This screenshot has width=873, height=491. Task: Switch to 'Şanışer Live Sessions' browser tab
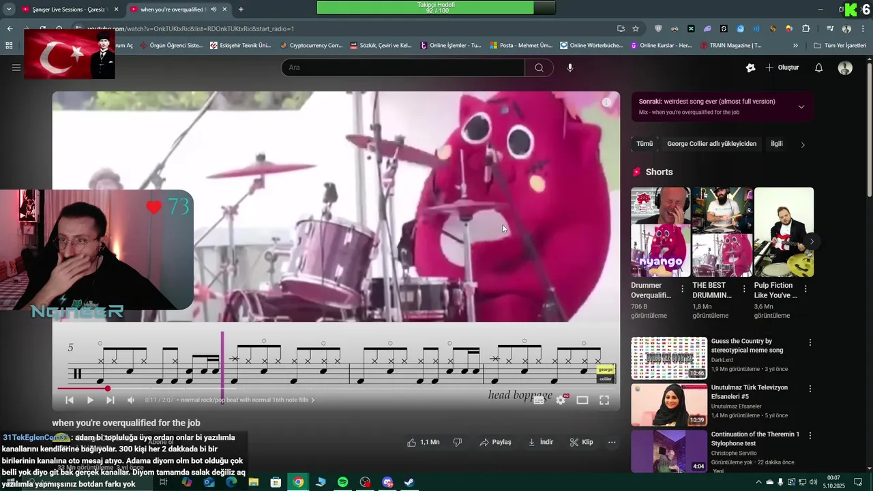coord(68,10)
